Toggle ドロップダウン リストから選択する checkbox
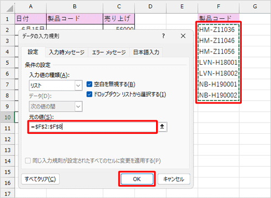 click(x=89, y=94)
